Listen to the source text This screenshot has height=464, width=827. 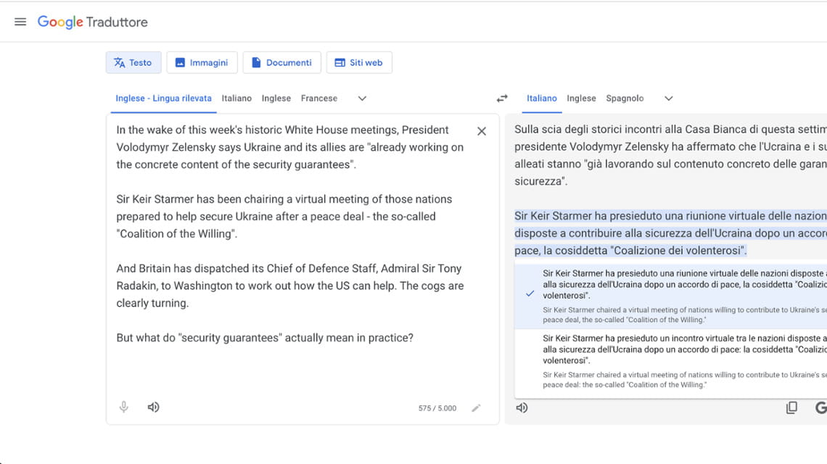[154, 407]
